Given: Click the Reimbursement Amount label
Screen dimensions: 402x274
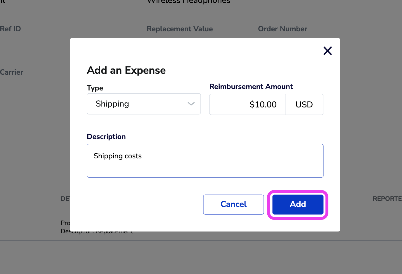Looking at the screenshot, I should [x=251, y=87].
